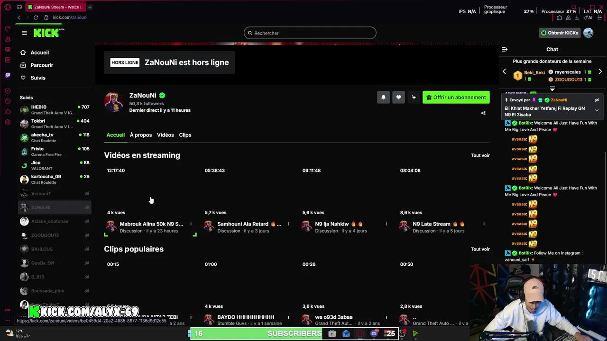Open the Clips tab
The width and height of the screenshot is (607, 341).
click(185, 135)
